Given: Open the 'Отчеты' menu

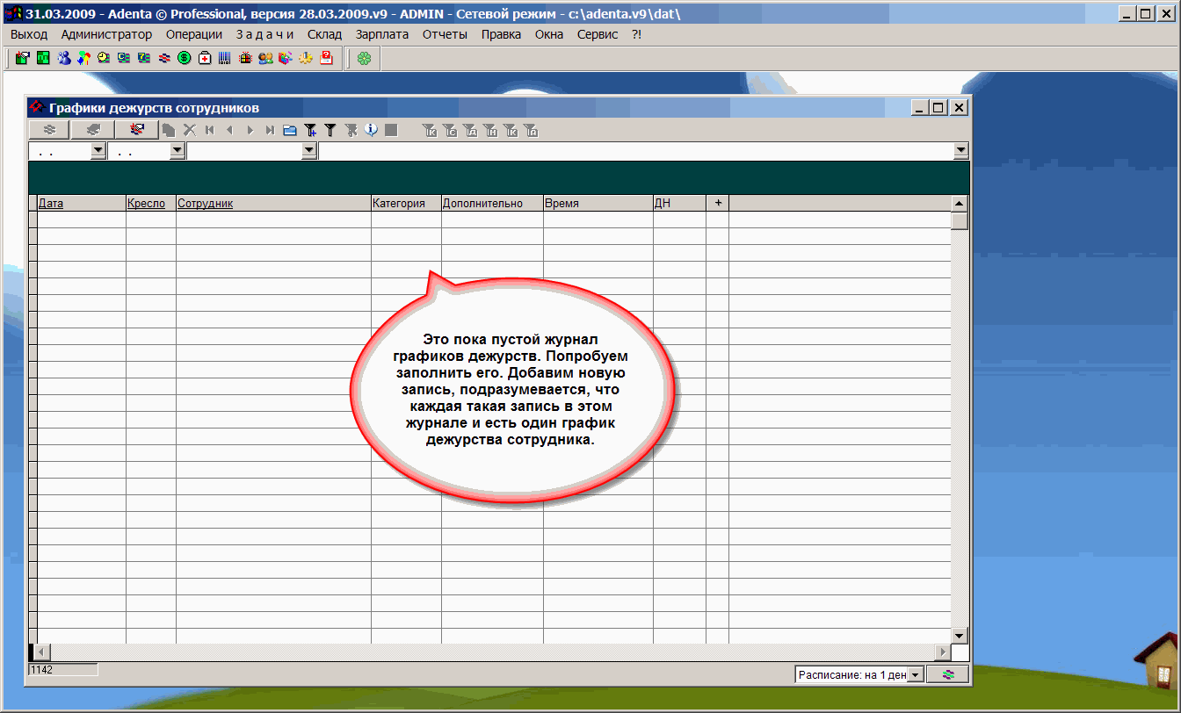Looking at the screenshot, I should click(x=445, y=34).
